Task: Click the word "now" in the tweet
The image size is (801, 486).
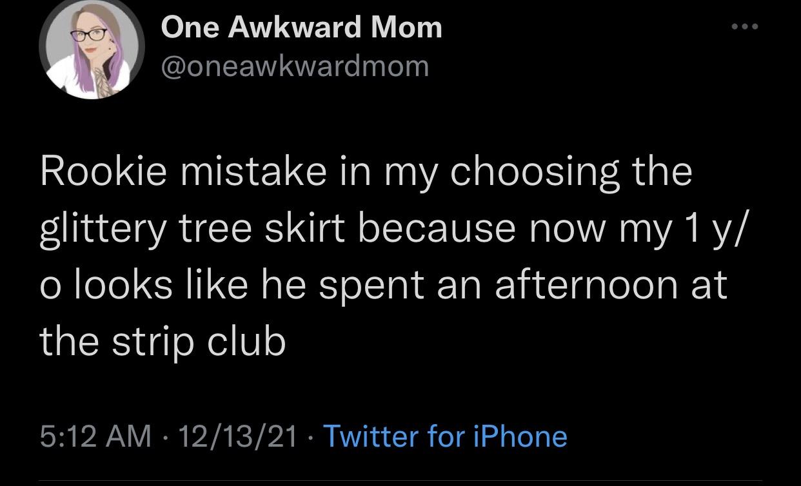Action: pos(560,230)
